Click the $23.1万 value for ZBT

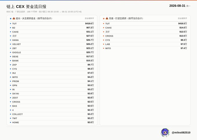point(90,48)
